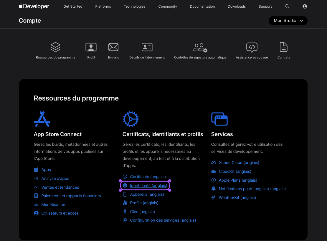This screenshot has width=327, height=241.
Task: Open the Xcode Cloud (anglais) link
Action: click(239, 163)
